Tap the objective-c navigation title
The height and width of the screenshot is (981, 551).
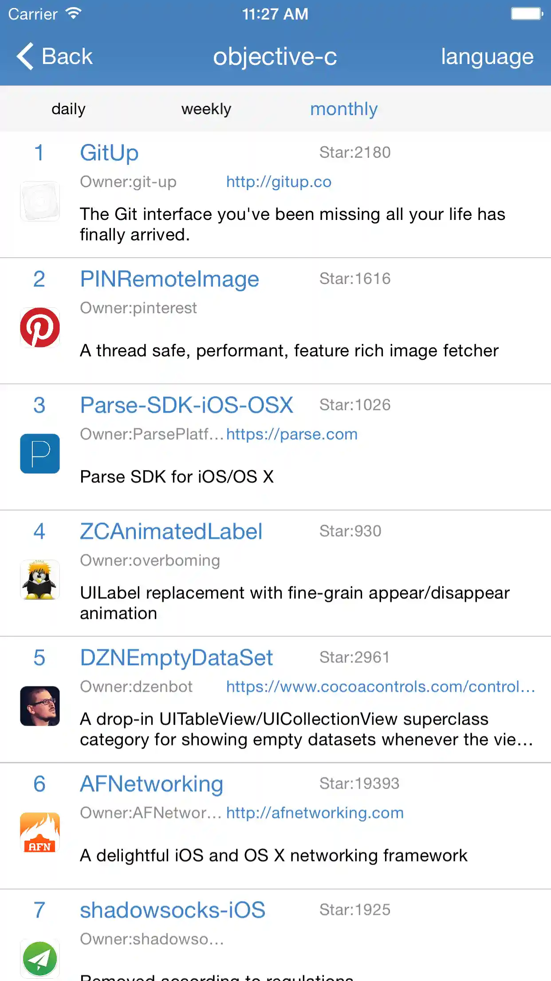(275, 56)
